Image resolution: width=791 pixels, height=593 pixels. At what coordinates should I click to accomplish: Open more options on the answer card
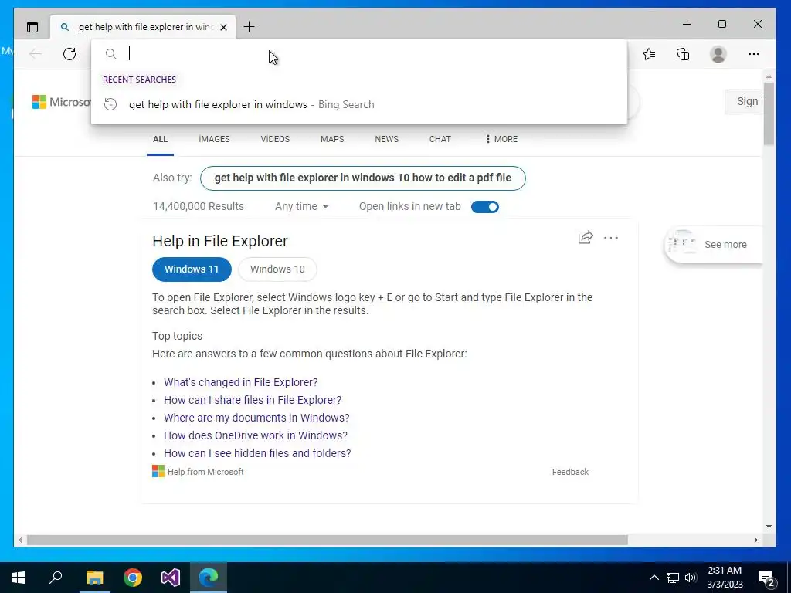click(611, 238)
